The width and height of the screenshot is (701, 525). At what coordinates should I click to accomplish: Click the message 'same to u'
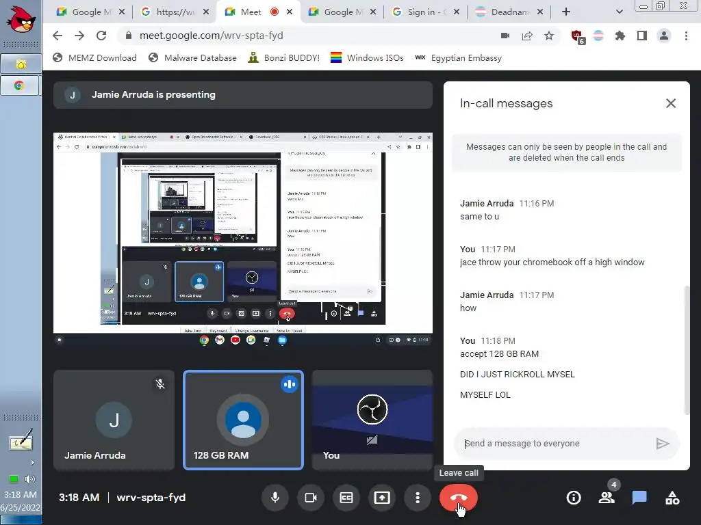480,217
